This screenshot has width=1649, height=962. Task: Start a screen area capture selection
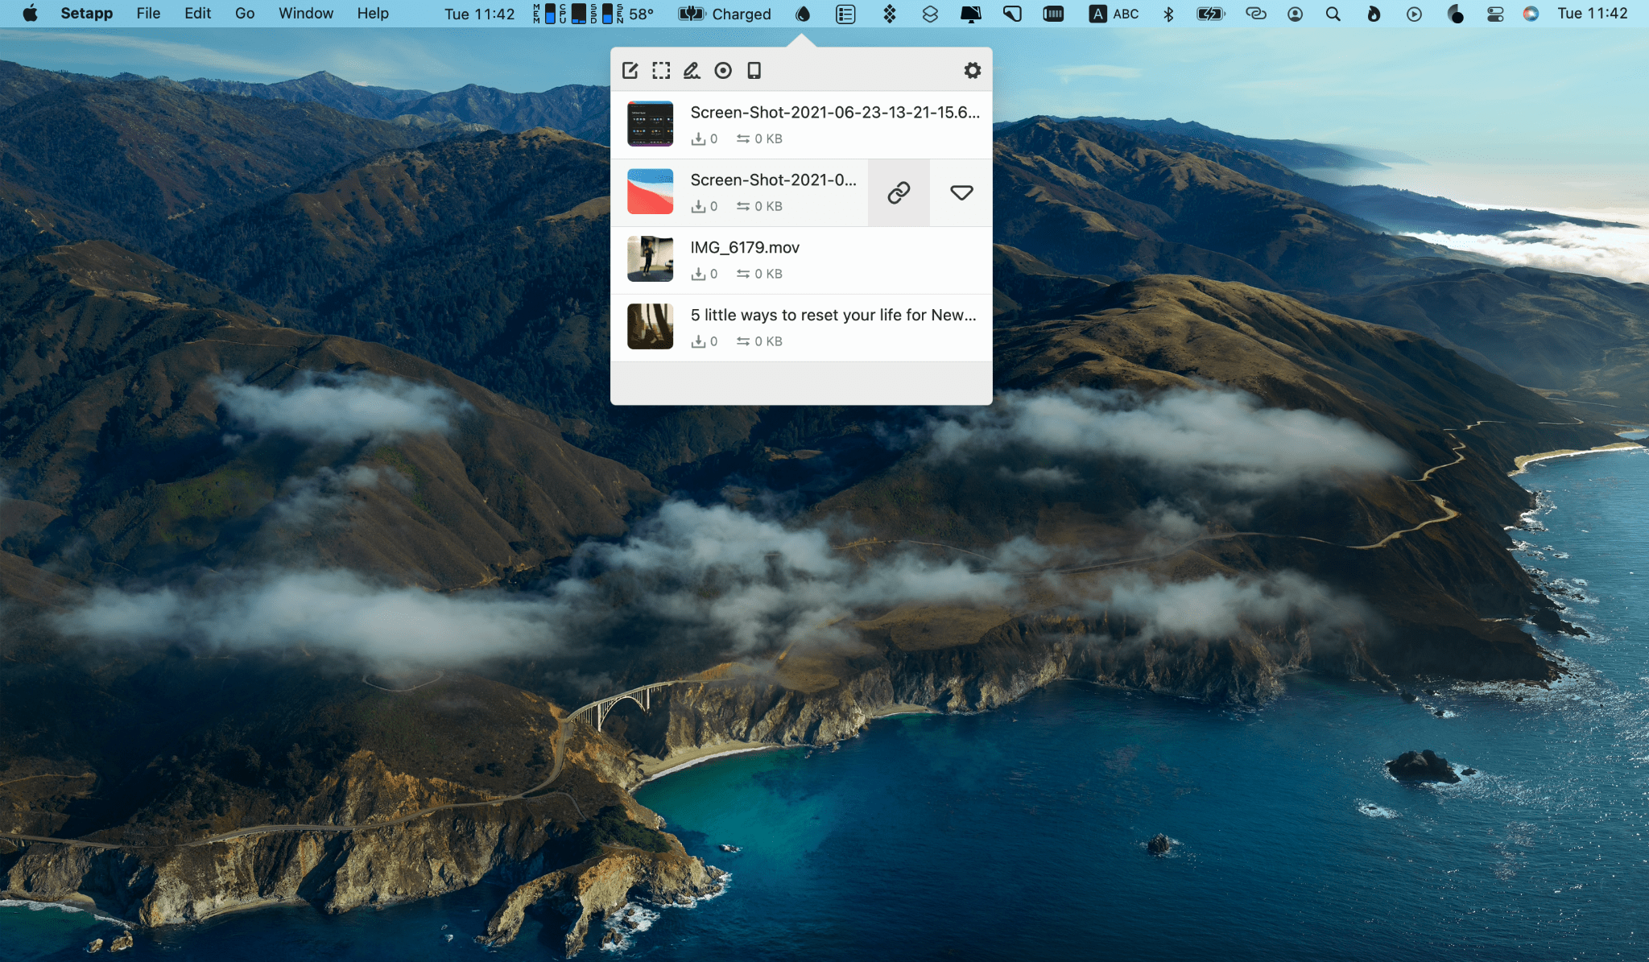tap(662, 70)
